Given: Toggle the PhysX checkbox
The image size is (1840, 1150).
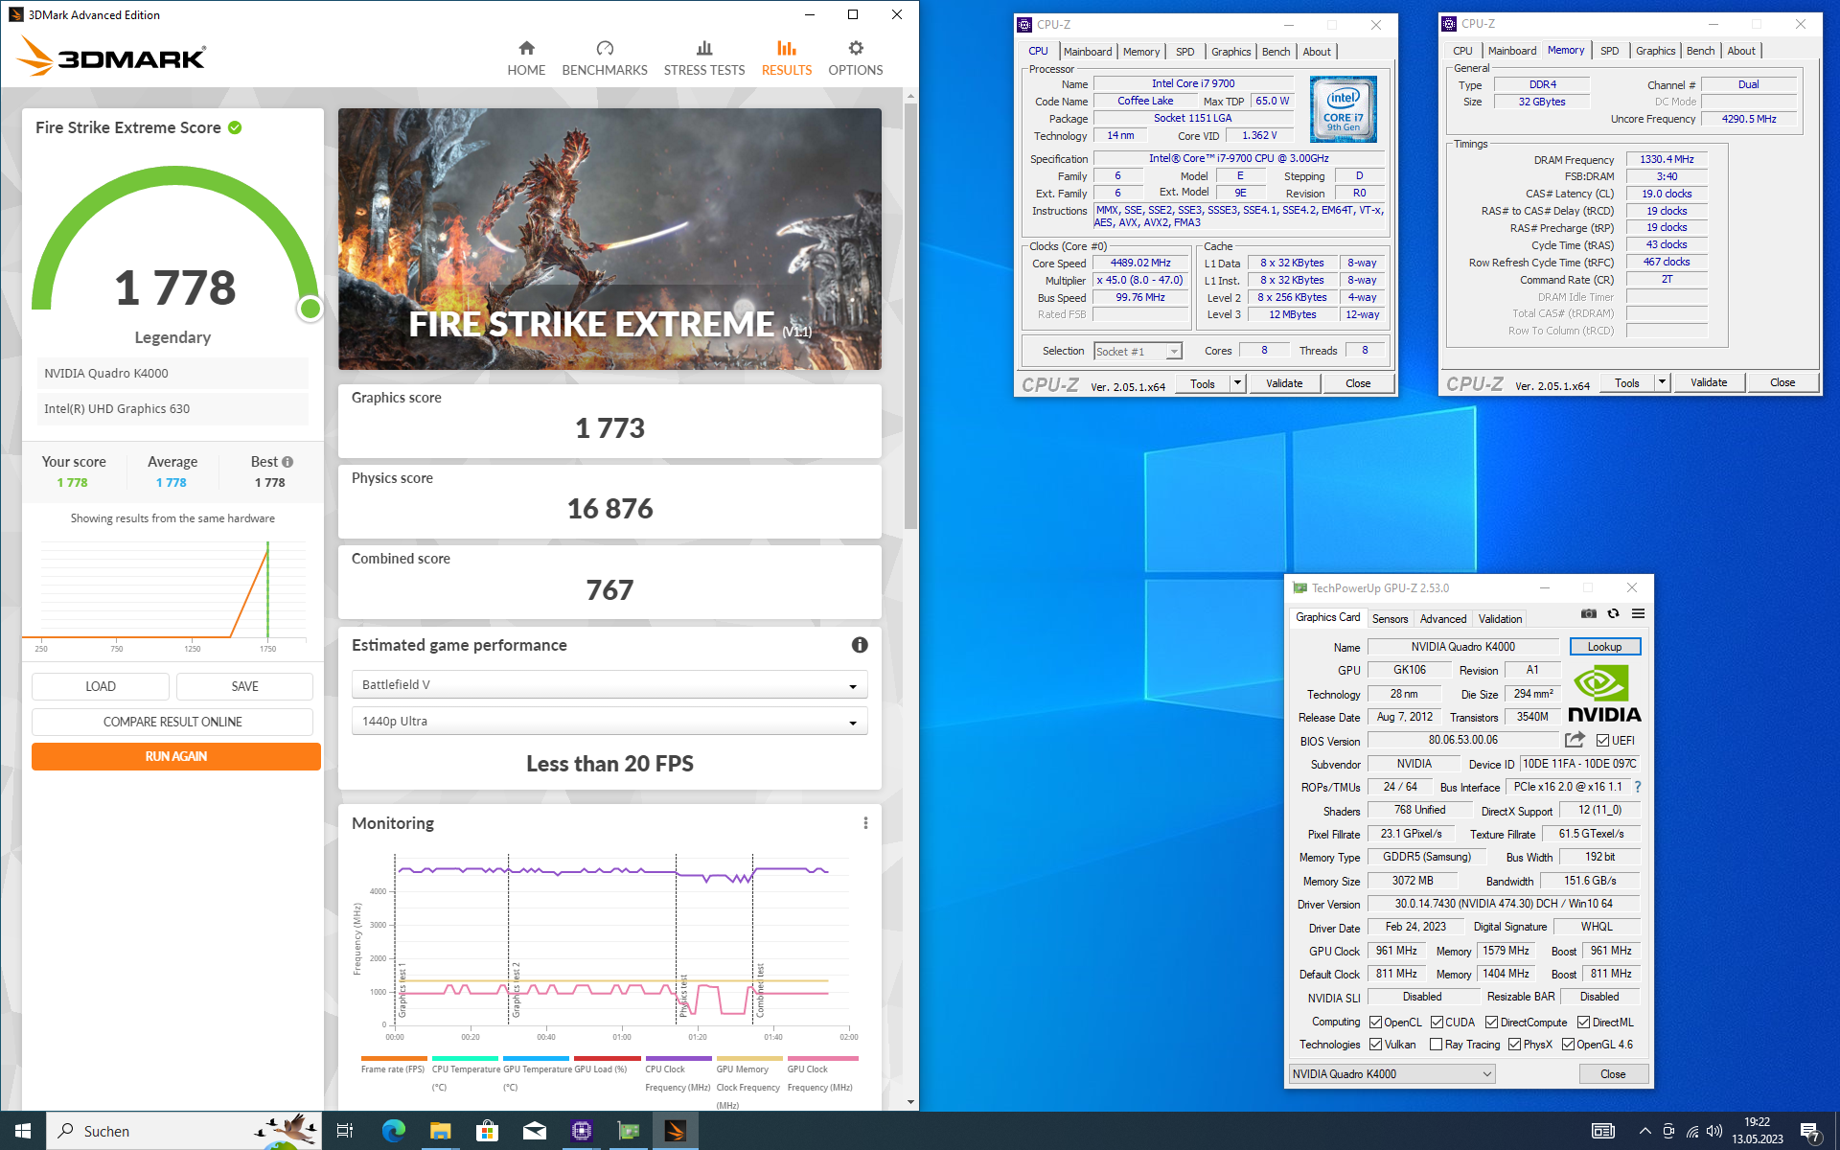Looking at the screenshot, I should pyautogui.click(x=1514, y=1045).
